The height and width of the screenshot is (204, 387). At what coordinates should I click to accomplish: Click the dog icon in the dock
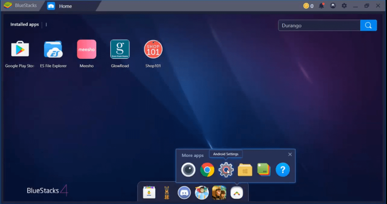coord(167,192)
